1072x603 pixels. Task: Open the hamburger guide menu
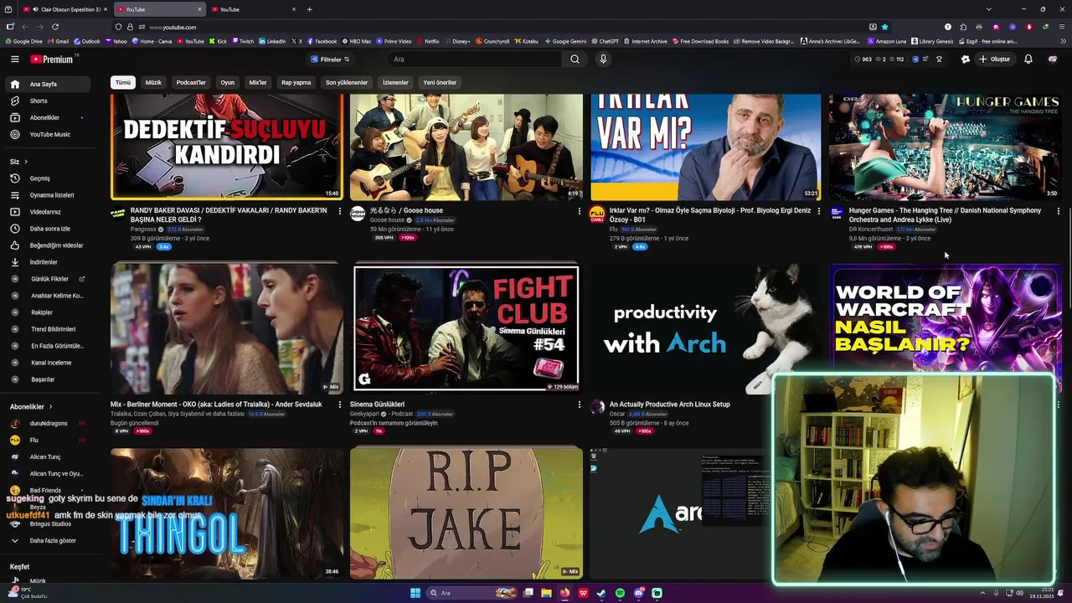[14, 59]
